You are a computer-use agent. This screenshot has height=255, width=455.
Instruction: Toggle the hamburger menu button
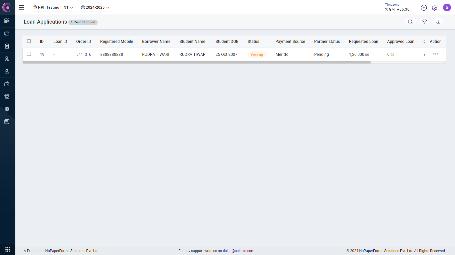pyautogui.click(x=22, y=7)
